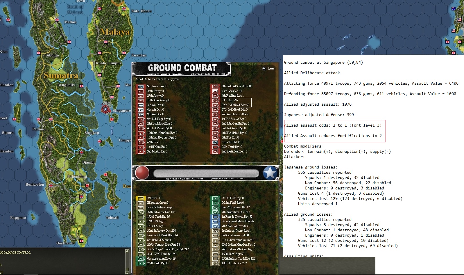Viewport: 464px width, 275px height.
Task: Click the 2nd Amphibious Bde: 6 entry
Action: (x=235, y=114)
